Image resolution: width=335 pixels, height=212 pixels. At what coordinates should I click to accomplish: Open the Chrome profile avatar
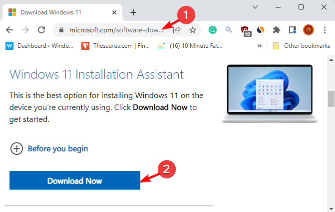pos(309,30)
